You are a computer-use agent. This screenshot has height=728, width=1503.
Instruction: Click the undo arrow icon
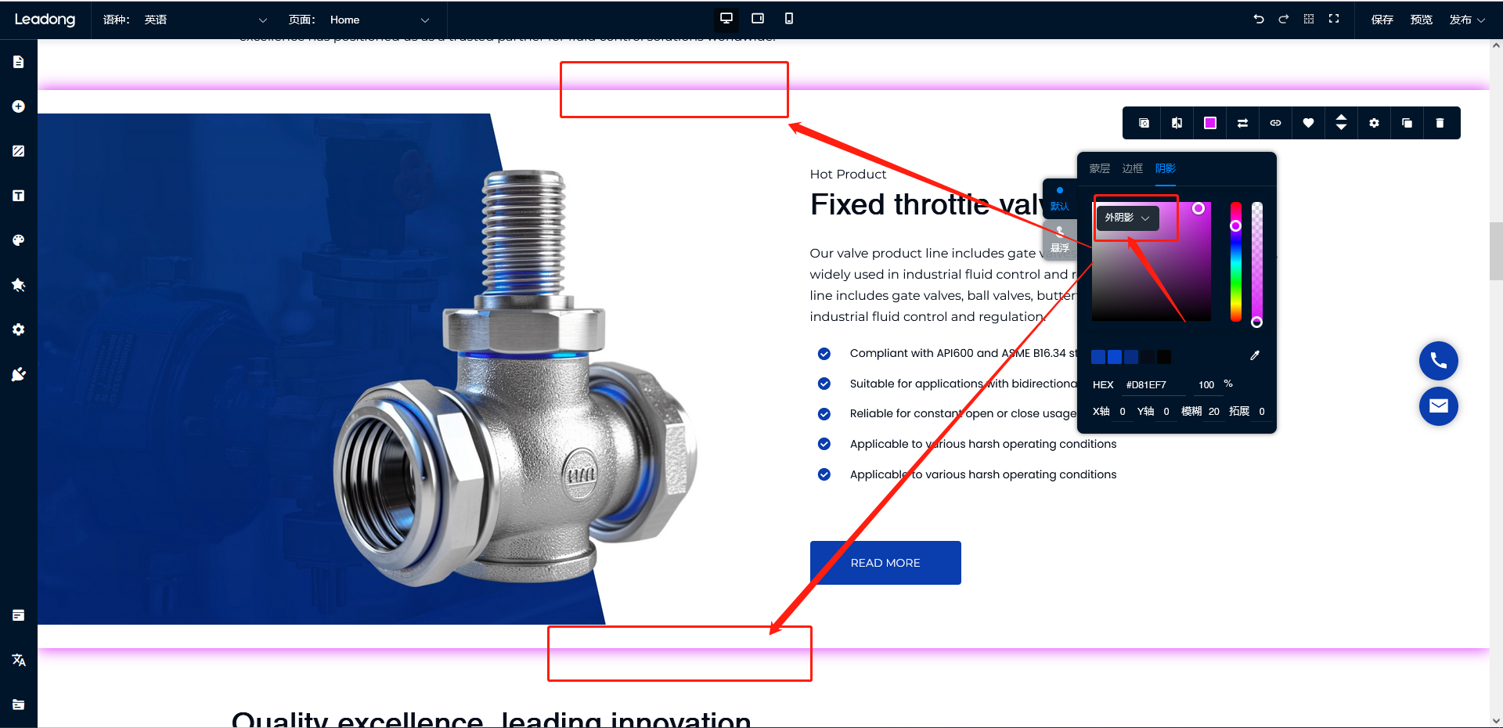click(x=1259, y=19)
